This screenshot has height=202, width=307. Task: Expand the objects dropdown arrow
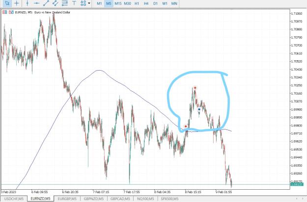coord(89,3)
